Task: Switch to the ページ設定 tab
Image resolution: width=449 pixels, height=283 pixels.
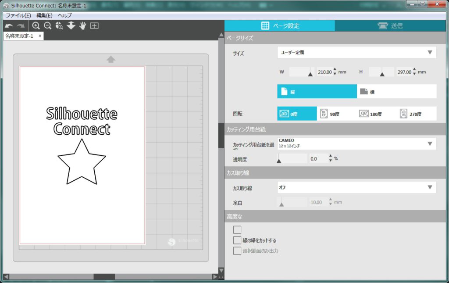Action: 279,26
